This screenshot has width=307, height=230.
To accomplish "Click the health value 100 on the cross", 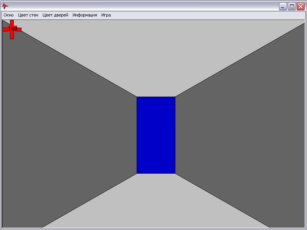I will 12,29.
